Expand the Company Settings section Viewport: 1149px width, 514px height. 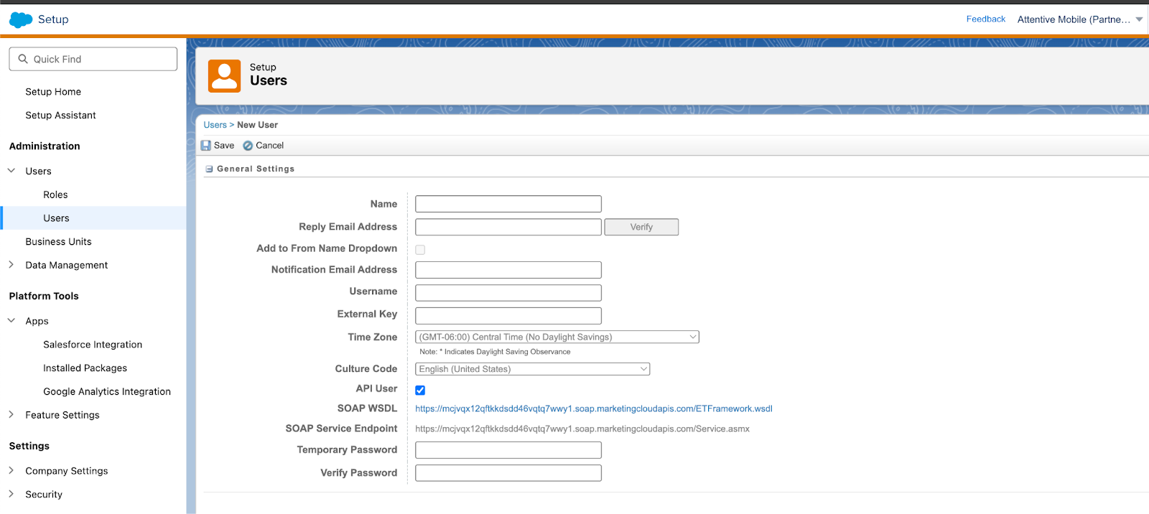(x=11, y=471)
